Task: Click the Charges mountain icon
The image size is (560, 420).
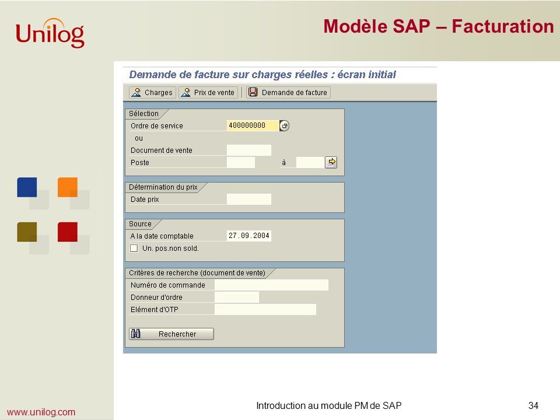Action: [x=136, y=93]
